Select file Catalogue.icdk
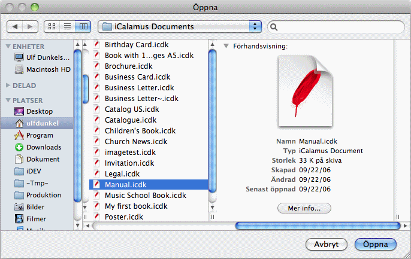The width and height of the screenshot is (411, 259). coord(149,120)
